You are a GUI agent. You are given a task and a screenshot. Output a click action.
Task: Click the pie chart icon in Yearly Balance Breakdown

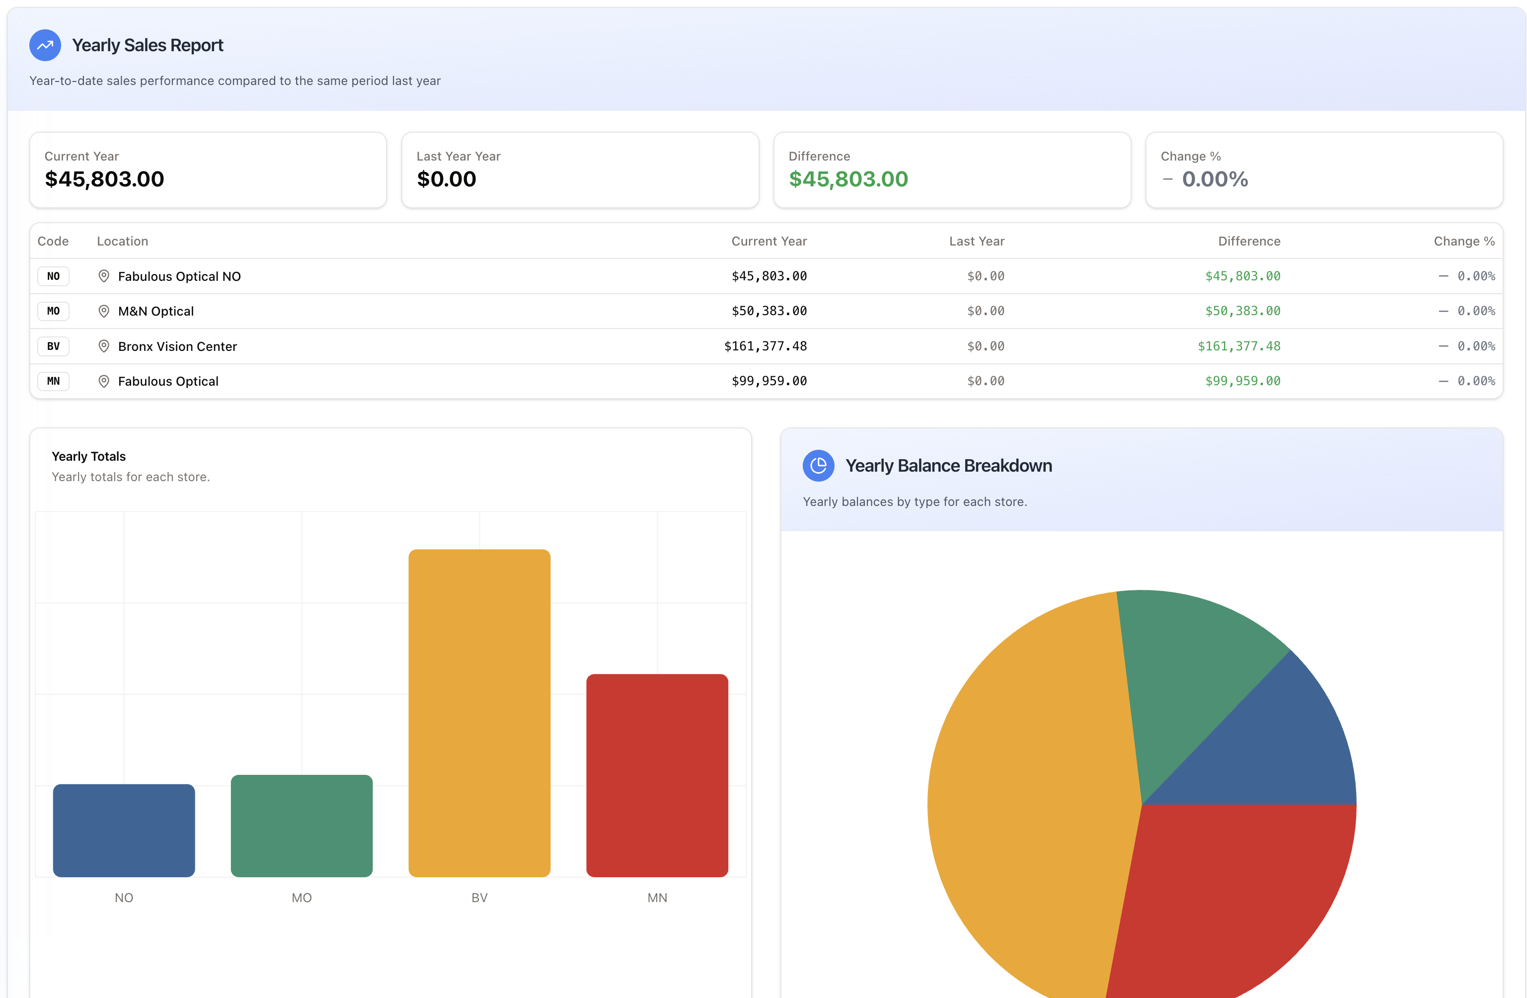click(819, 466)
